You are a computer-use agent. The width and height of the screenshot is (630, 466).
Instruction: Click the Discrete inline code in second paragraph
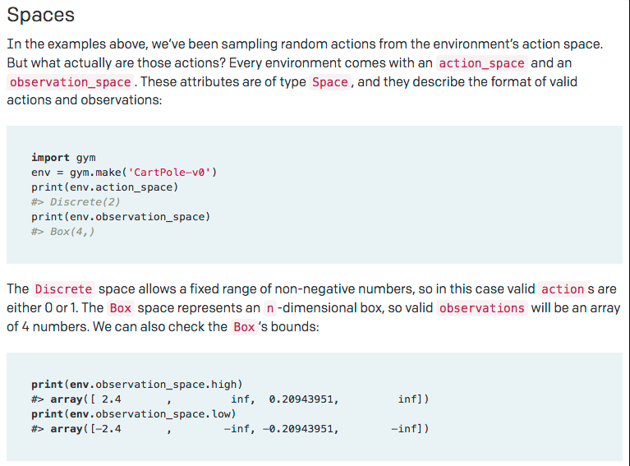[x=65, y=289]
